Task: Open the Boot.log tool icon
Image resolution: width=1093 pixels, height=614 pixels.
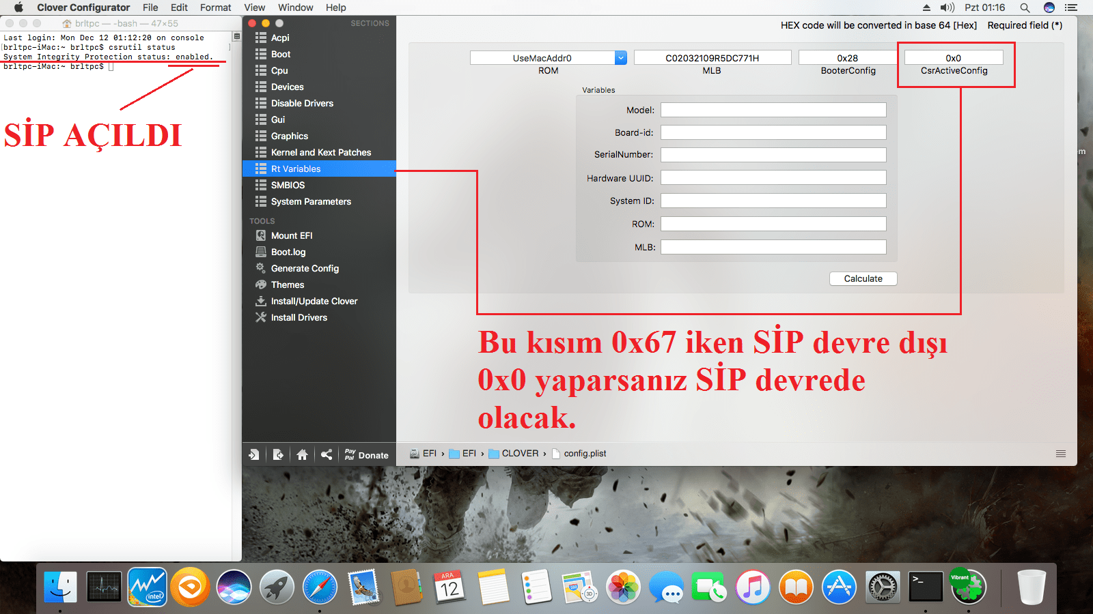Action: pyautogui.click(x=260, y=252)
